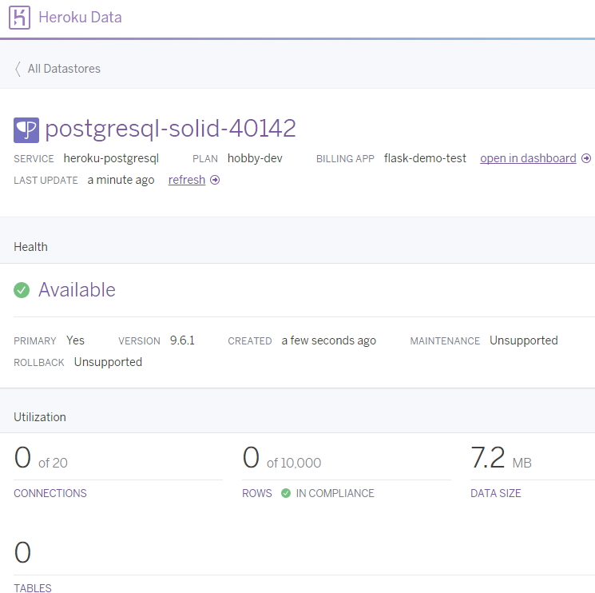The image size is (595, 593).
Task: Click the Heroku logo icon
Action: coord(19,18)
